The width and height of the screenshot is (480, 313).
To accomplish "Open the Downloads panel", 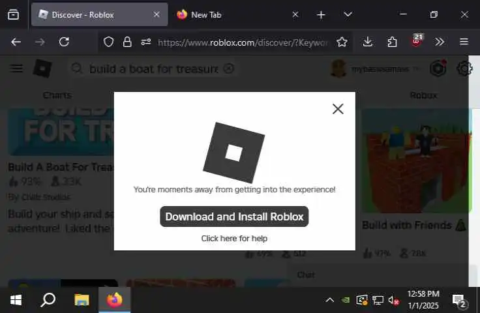I will (367, 42).
